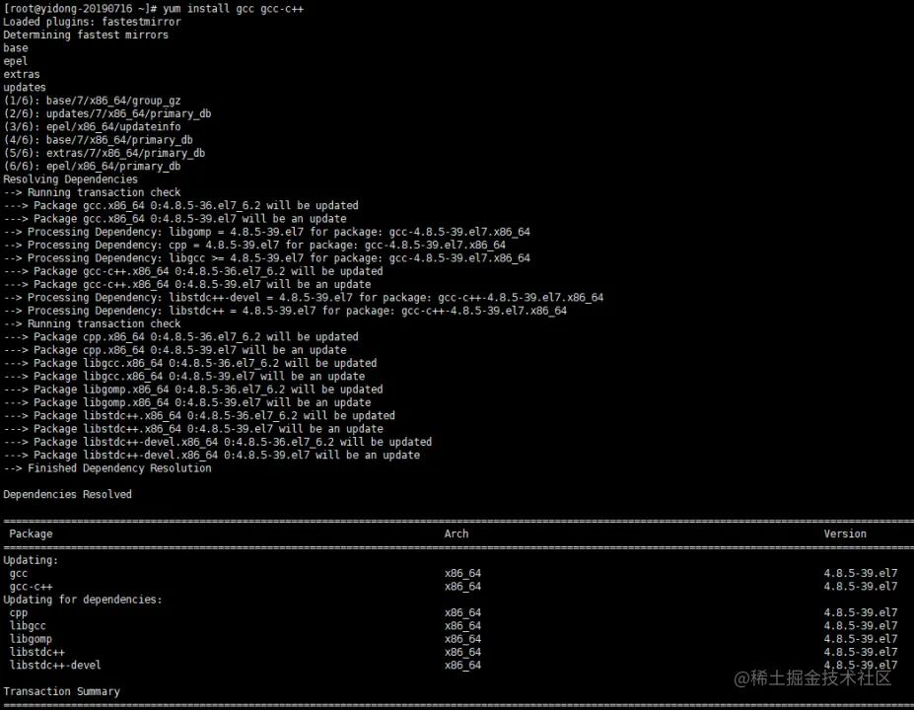The image size is (914, 710).
Task: Click the 'Updating for dependencies:' label
Action: pyautogui.click(x=83, y=600)
